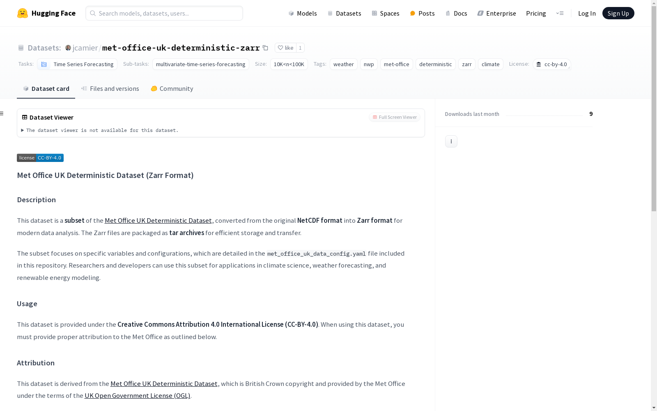
Task: Click the met_office_uk_data_config.yaml code text
Action: (x=317, y=254)
